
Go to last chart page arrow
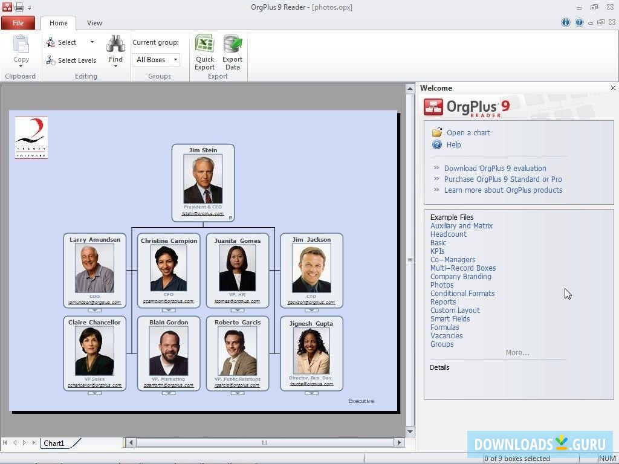(34, 443)
